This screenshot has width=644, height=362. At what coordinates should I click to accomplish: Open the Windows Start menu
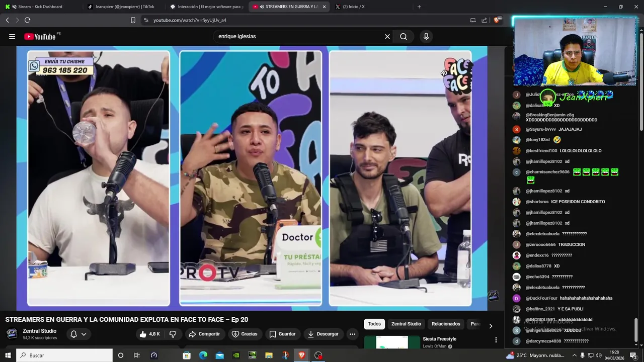[x=8, y=355]
